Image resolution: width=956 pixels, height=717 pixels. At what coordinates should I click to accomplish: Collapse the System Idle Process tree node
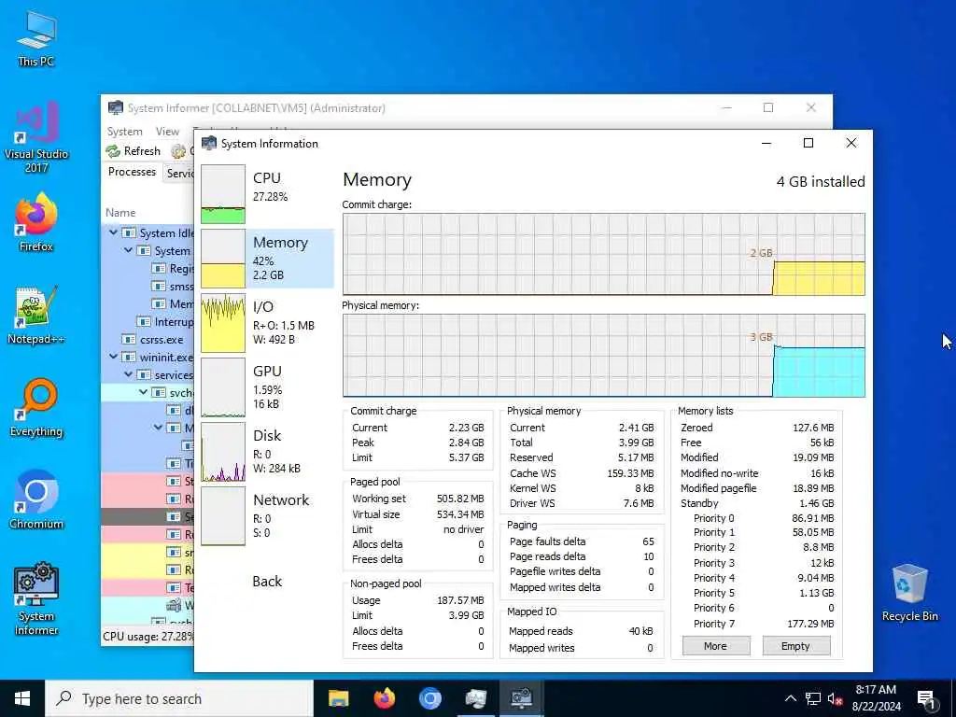[x=113, y=232]
